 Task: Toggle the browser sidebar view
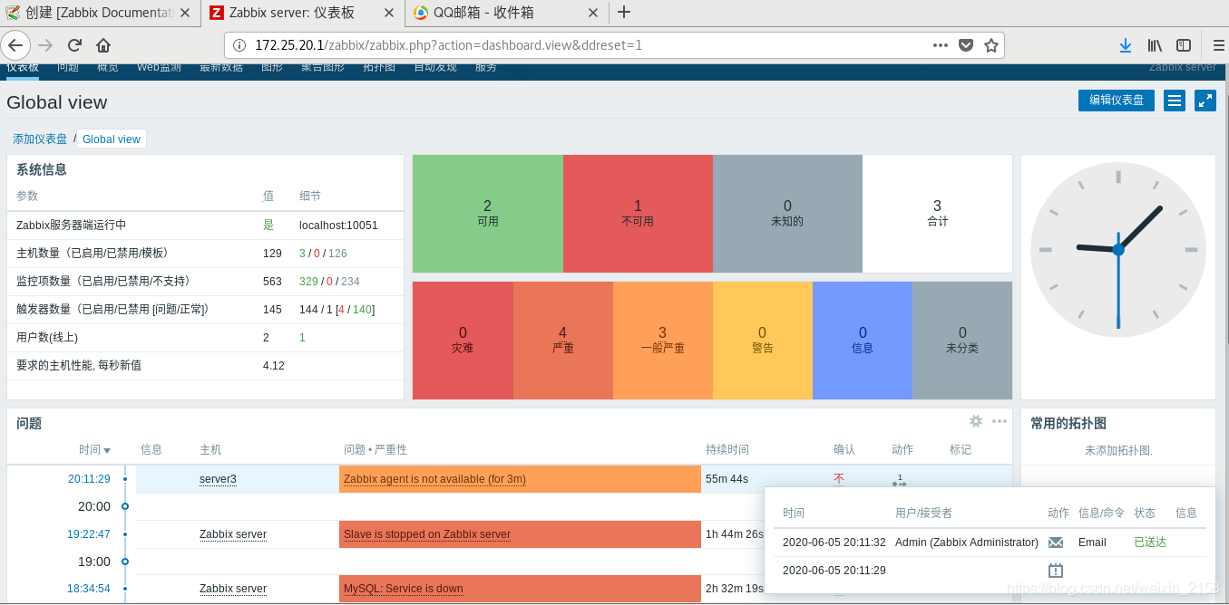pyautogui.click(x=1184, y=45)
